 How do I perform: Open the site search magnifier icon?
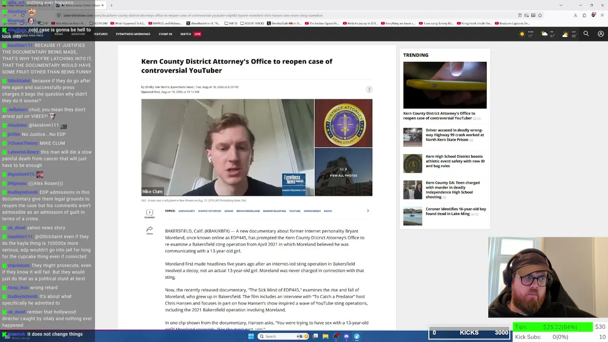point(586,34)
